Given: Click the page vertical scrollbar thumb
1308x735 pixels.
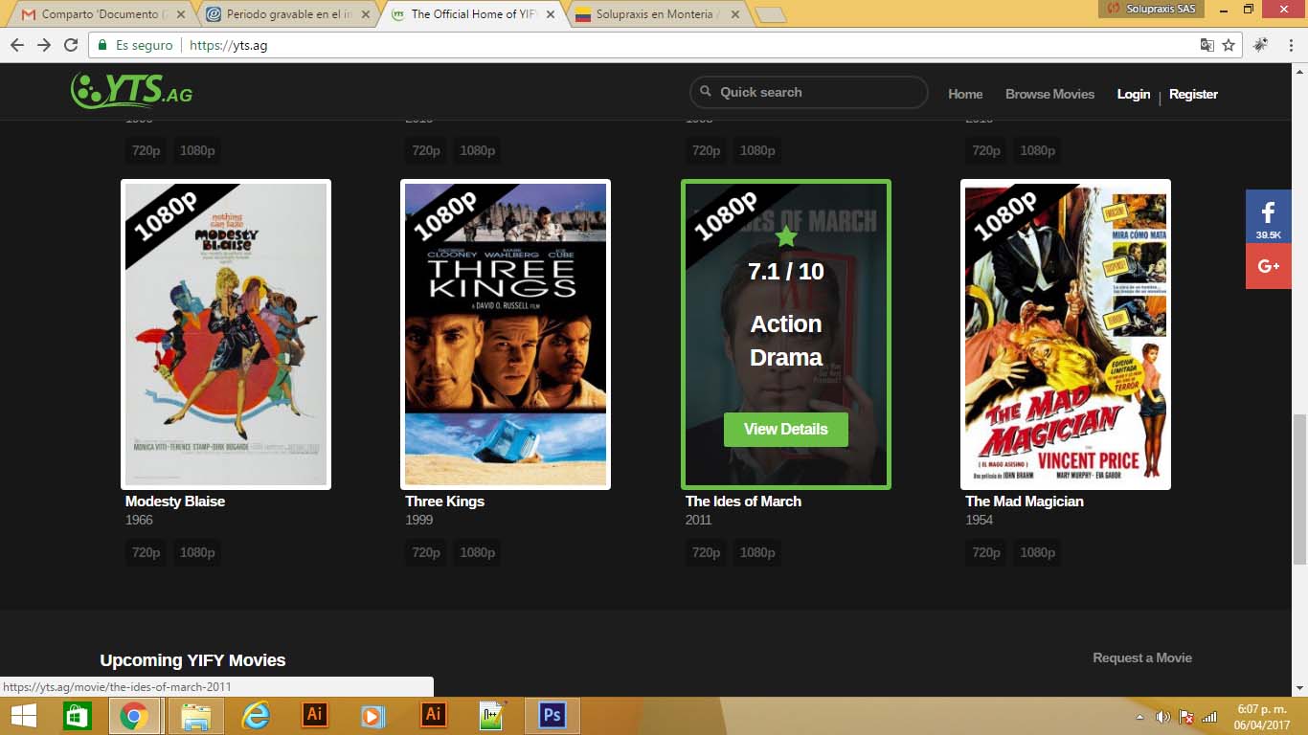Looking at the screenshot, I should point(1299,489).
